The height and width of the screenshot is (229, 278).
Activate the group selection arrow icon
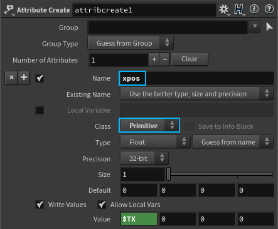pos(269,27)
